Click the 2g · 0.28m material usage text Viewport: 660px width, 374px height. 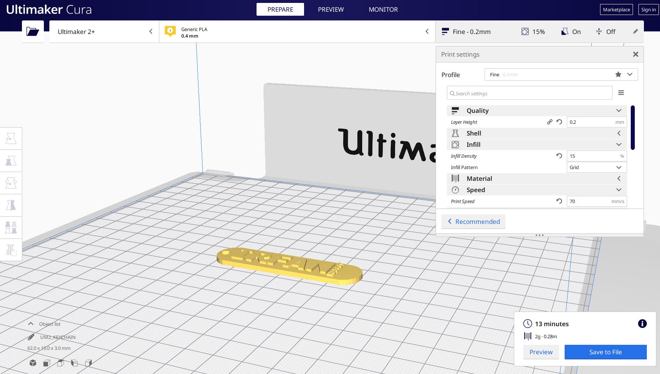click(546, 336)
